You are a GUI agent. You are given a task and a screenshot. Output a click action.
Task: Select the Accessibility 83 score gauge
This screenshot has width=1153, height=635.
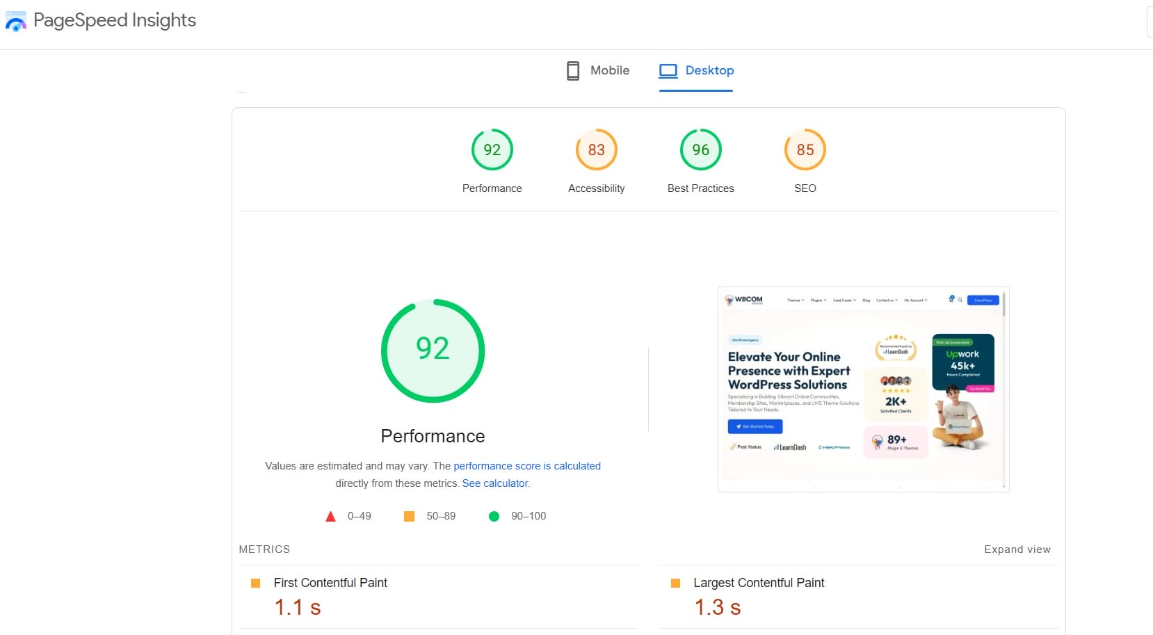click(x=596, y=150)
